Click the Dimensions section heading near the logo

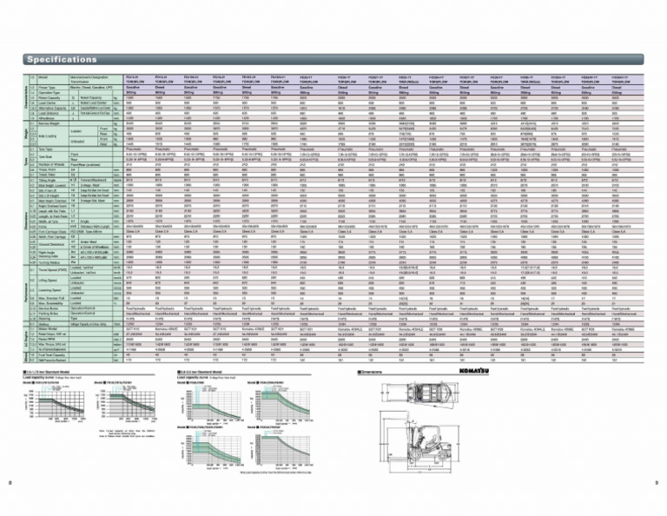[370, 372]
